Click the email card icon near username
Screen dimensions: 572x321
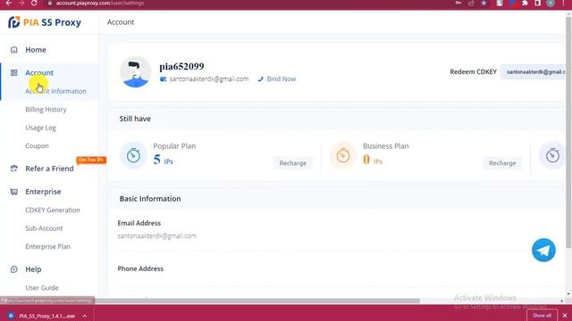163,79
